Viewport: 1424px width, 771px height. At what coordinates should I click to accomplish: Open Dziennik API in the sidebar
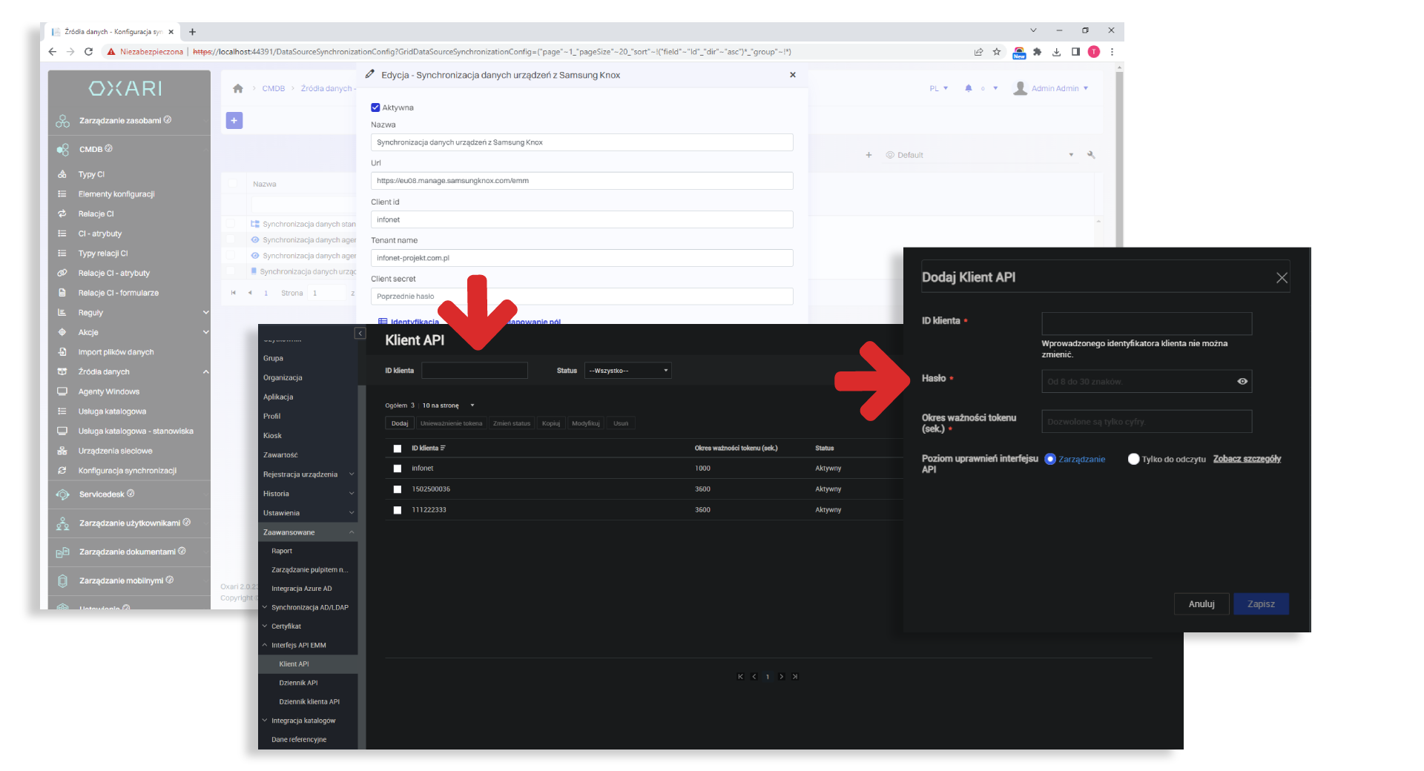coord(298,683)
